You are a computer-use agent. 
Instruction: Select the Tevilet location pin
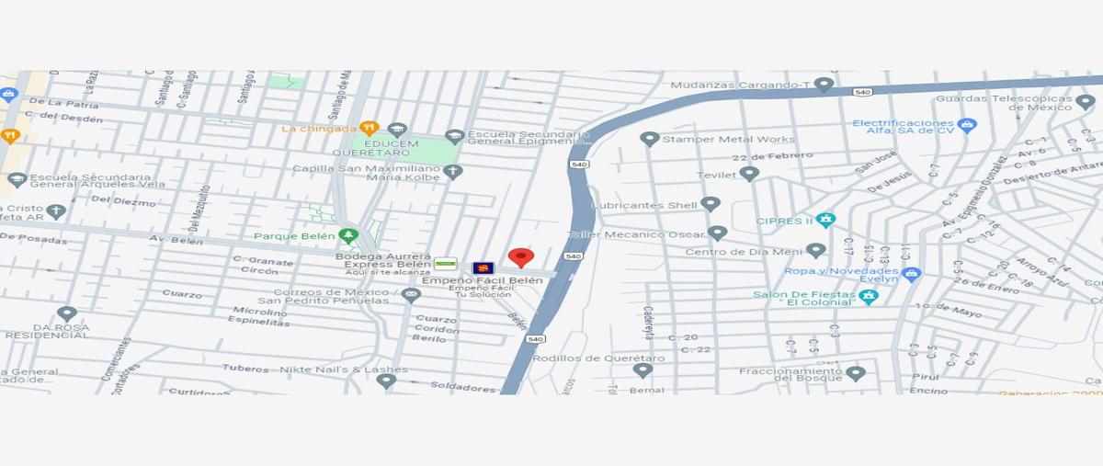coord(749,174)
